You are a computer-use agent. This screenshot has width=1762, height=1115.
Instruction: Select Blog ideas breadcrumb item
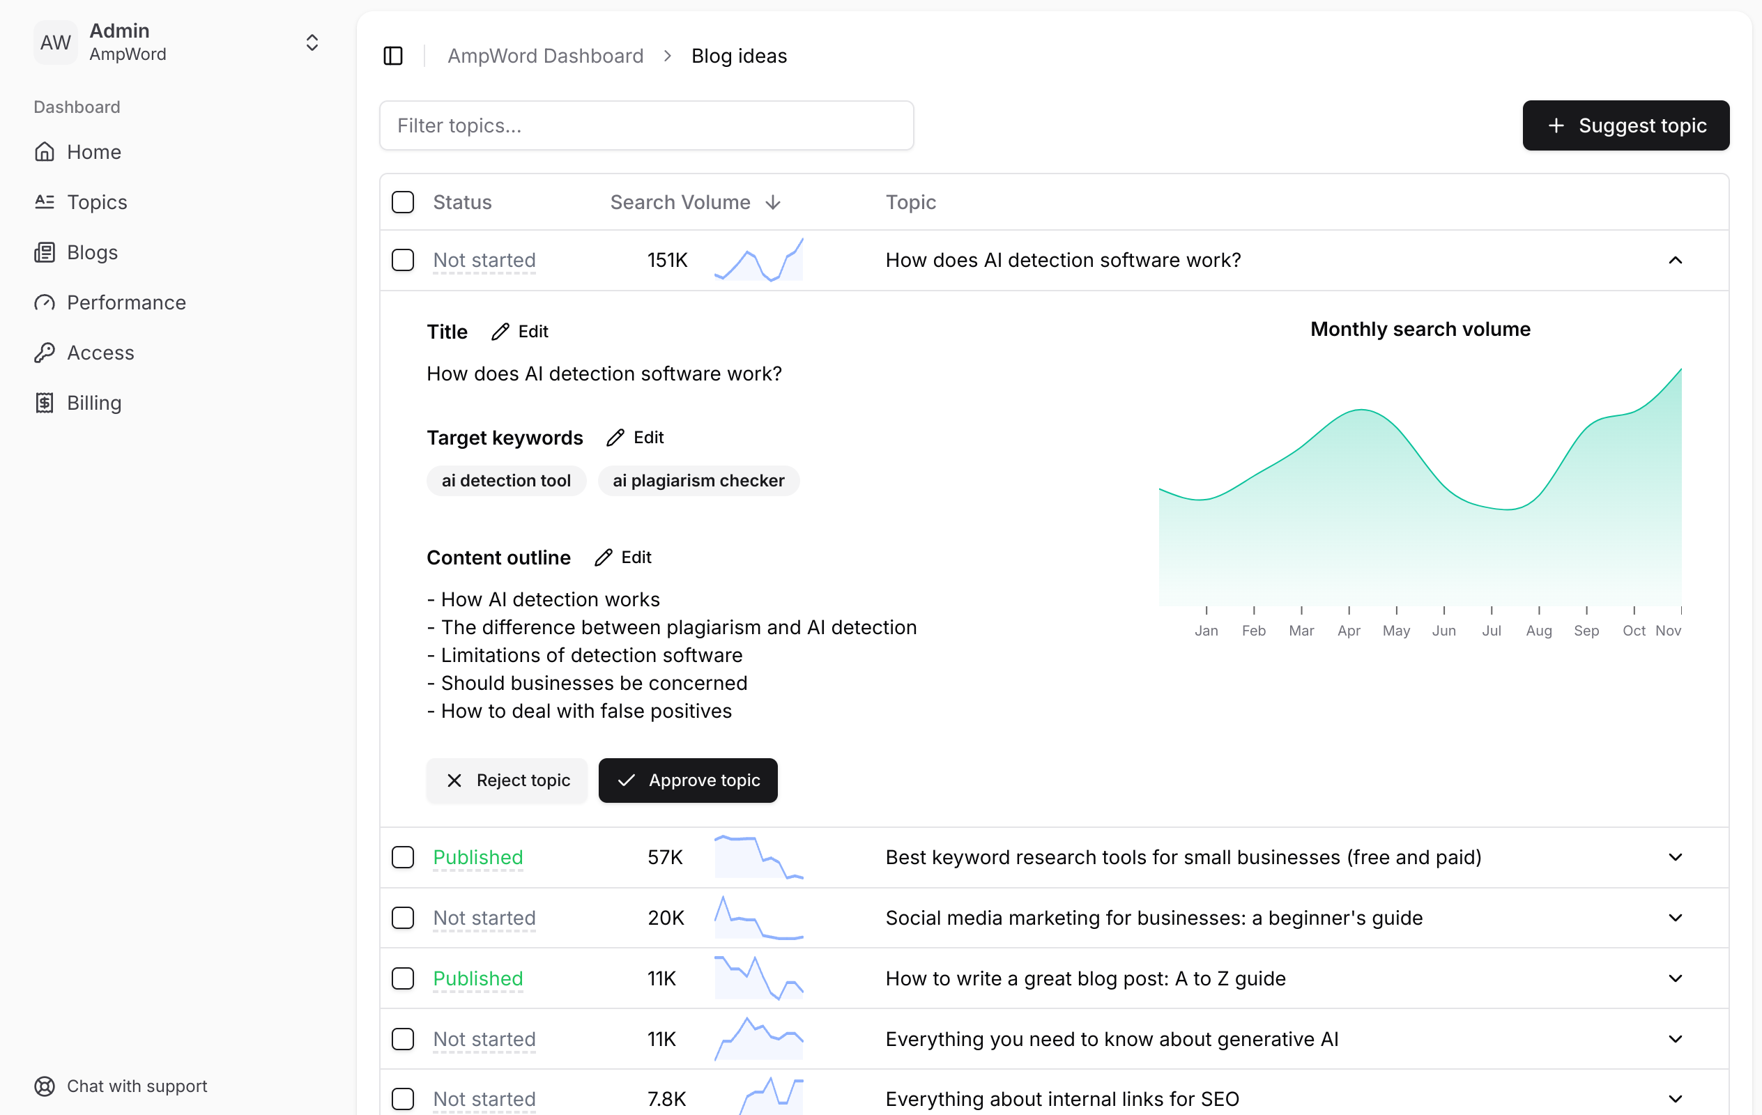click(x=738, y=55)
